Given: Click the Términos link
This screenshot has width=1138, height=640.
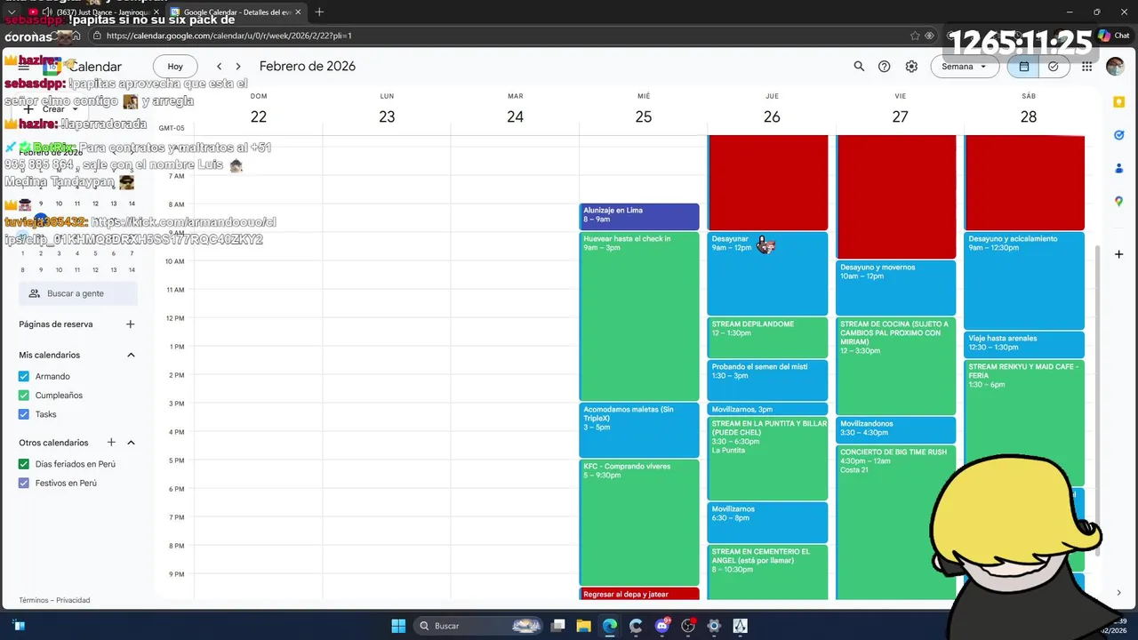Looking at the screenshot, I should [x=34, y=600].
